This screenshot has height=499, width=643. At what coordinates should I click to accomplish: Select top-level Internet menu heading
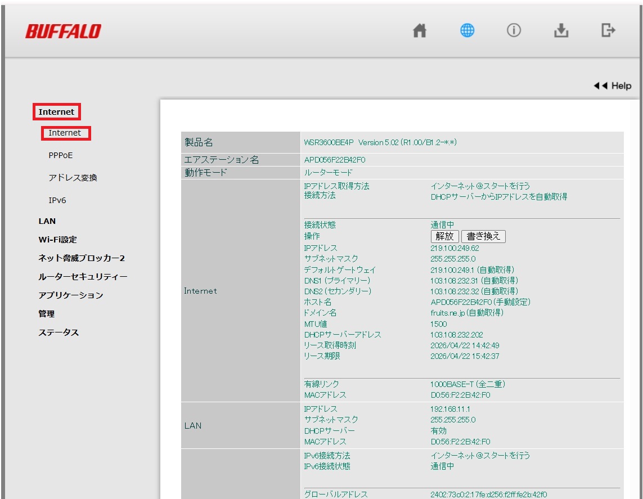pos(57,111)
